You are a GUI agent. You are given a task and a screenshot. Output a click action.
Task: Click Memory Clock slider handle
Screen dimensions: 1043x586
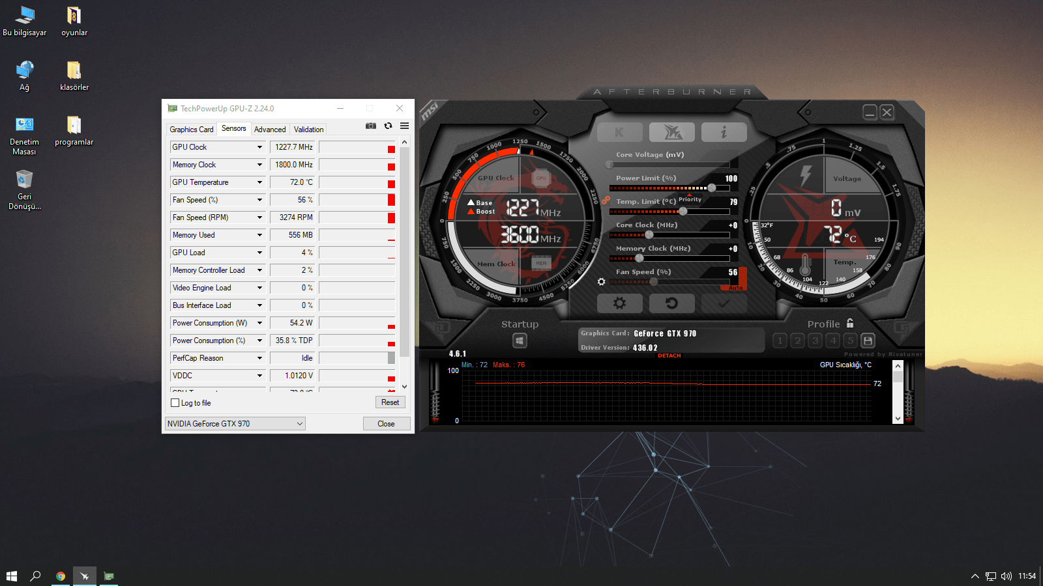point(639,258)
